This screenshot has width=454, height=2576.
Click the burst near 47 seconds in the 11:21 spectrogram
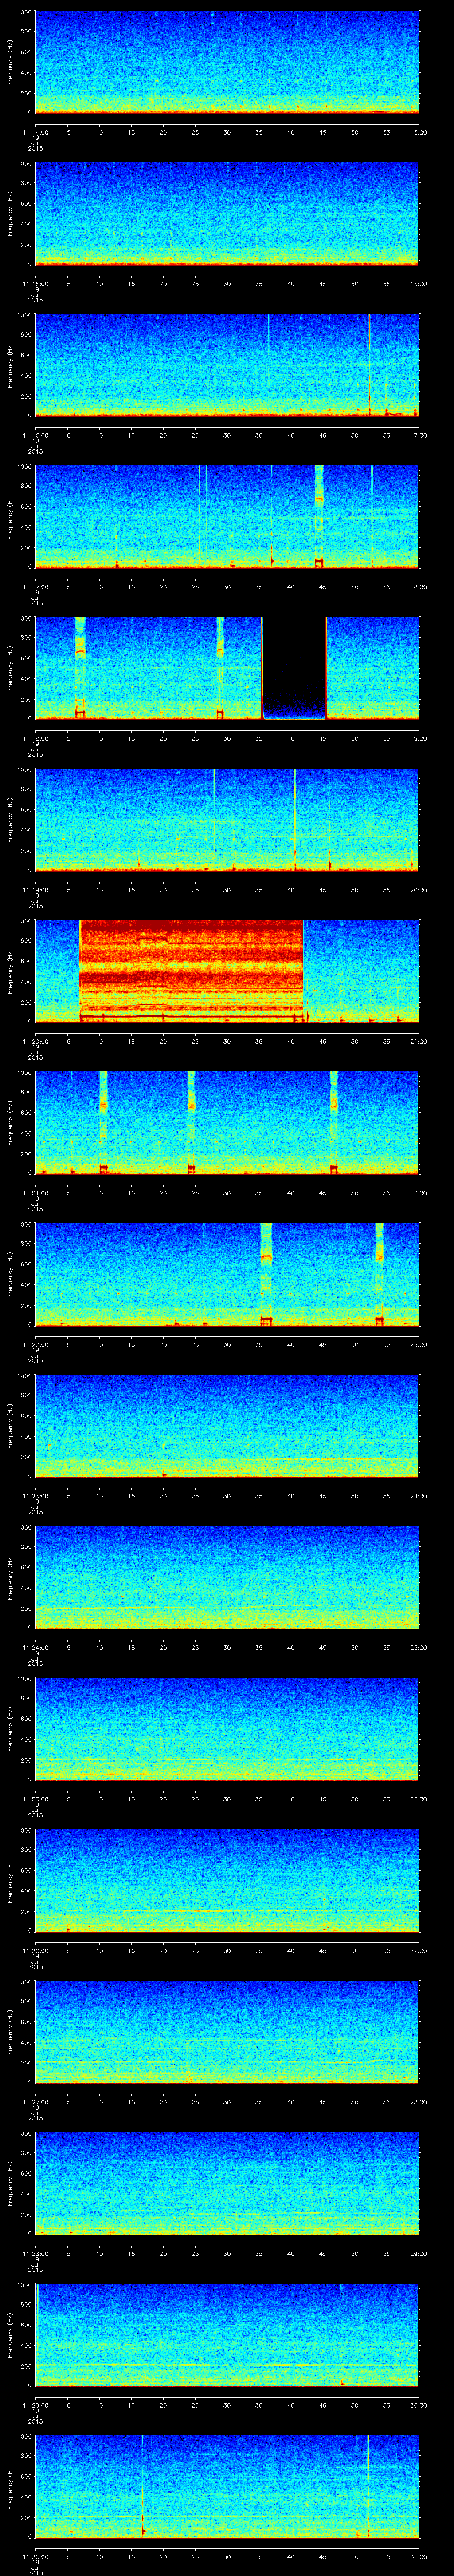(334, 1122)
